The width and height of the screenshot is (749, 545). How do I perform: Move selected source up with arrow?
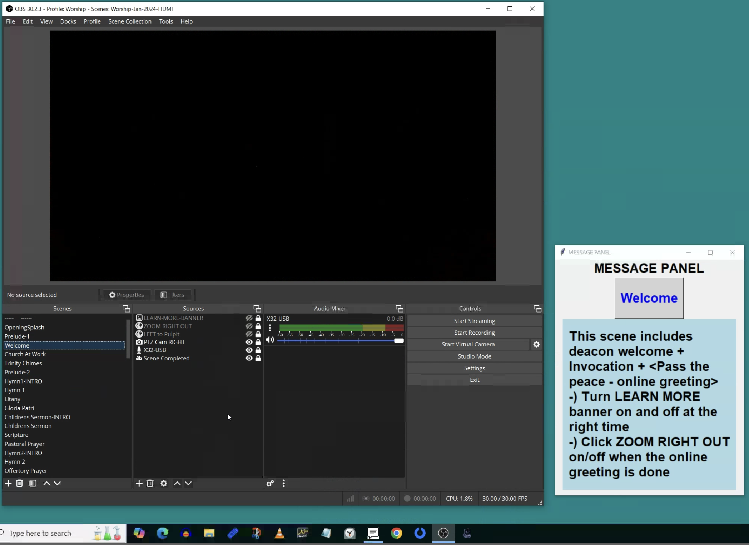pos(177,483)
